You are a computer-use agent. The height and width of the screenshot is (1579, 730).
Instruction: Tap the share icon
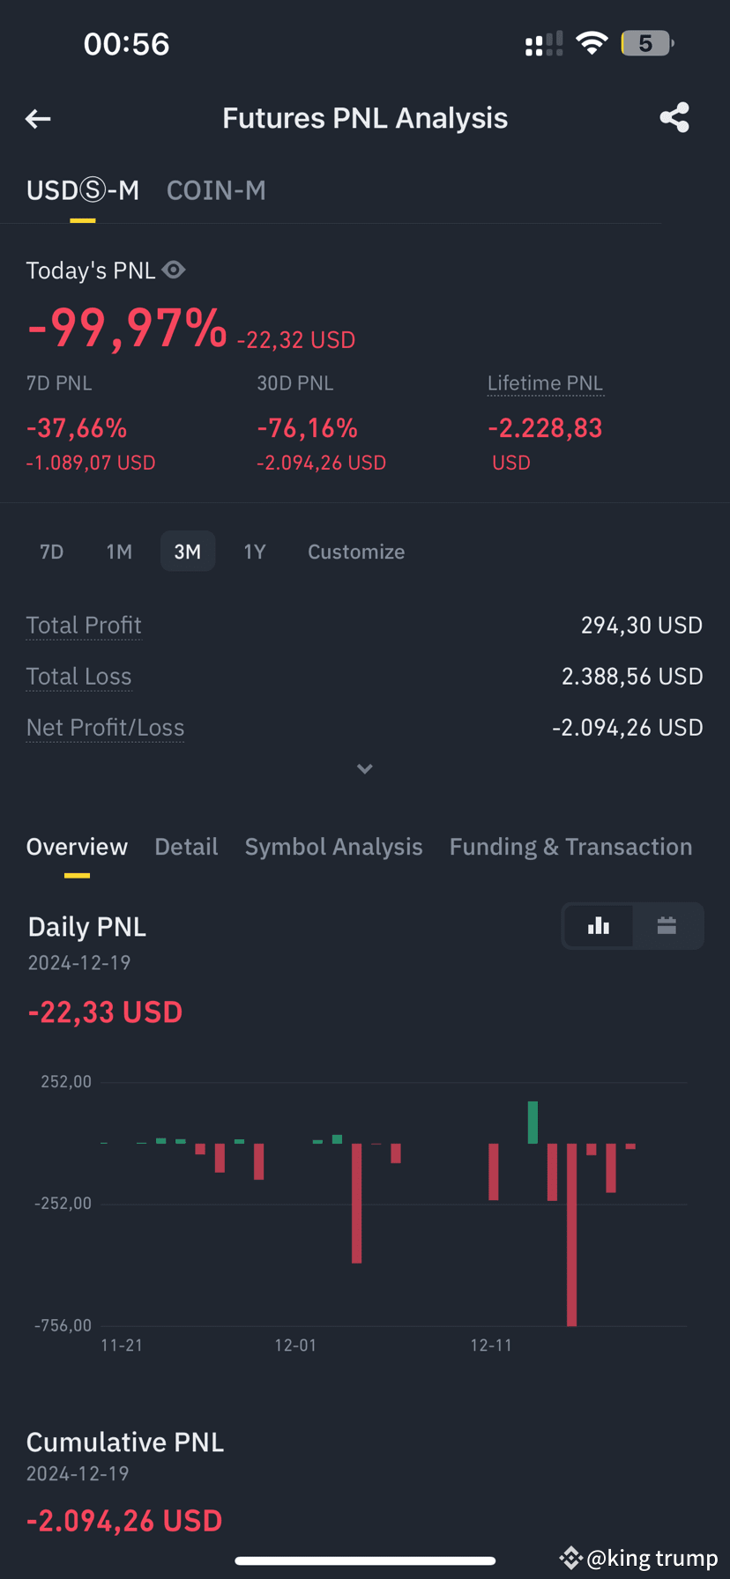point(674,118)
